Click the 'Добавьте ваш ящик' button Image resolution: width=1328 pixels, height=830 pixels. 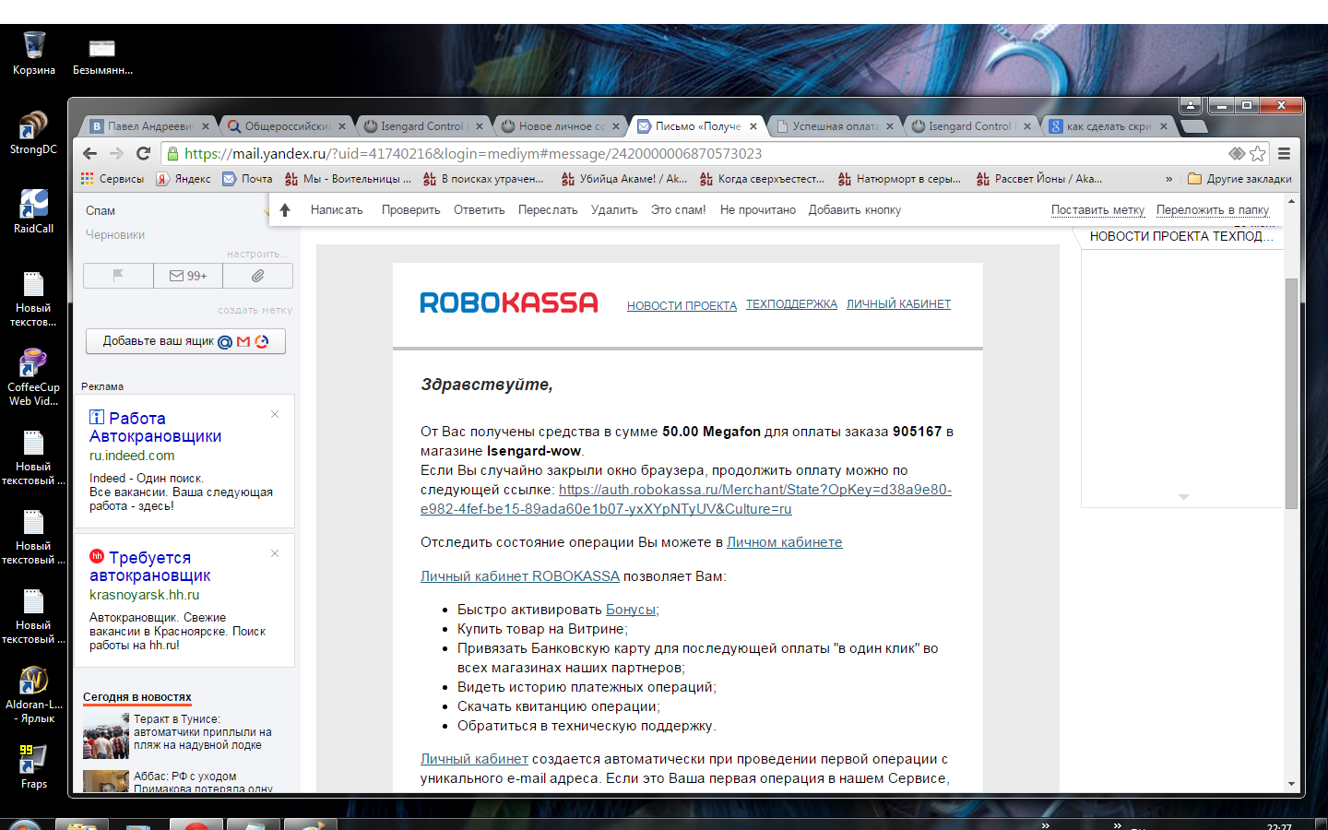185,341
